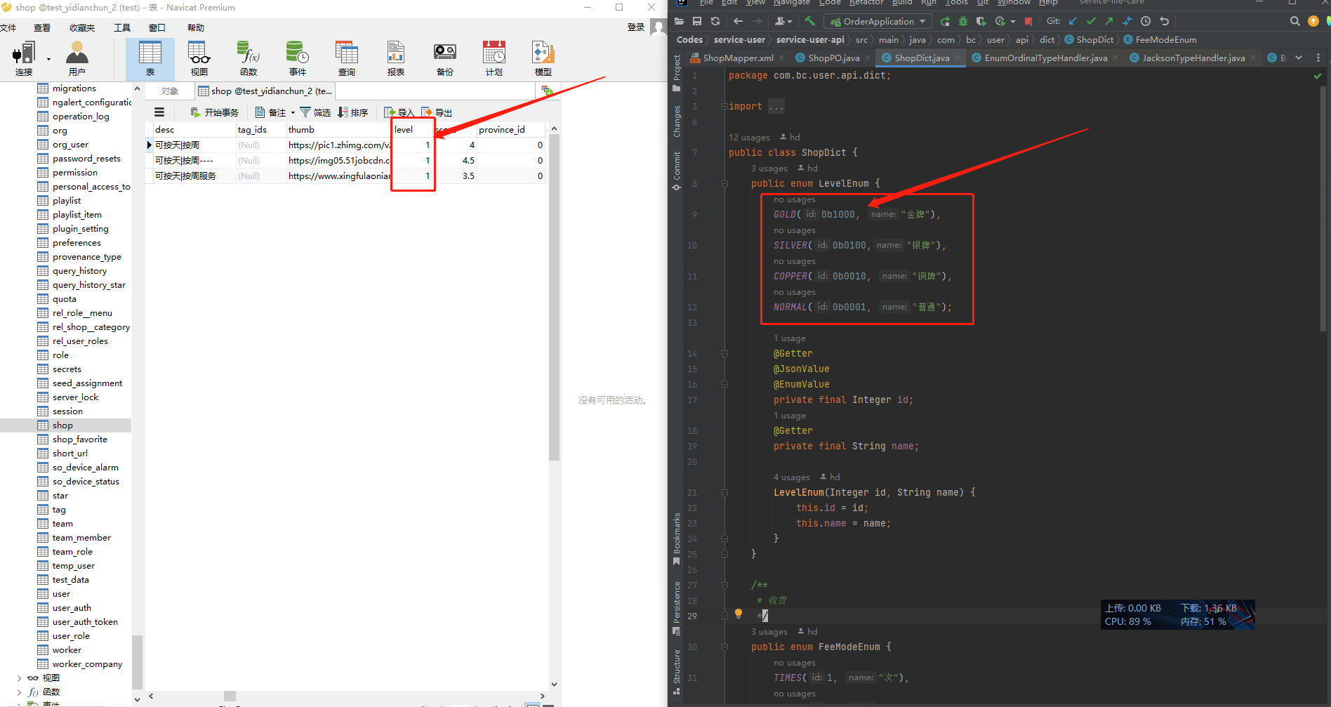Switch to the 对象 tab in Navicat
1331x707 pixels.
(x=170, y=91)
